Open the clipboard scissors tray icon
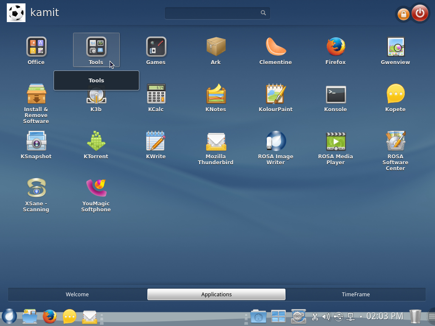 point(315,317)
